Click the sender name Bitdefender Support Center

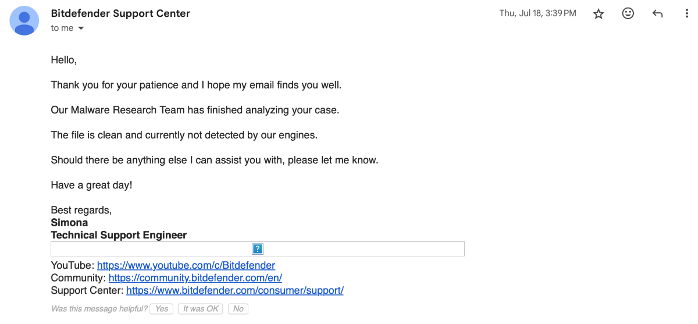click(120, 13)
